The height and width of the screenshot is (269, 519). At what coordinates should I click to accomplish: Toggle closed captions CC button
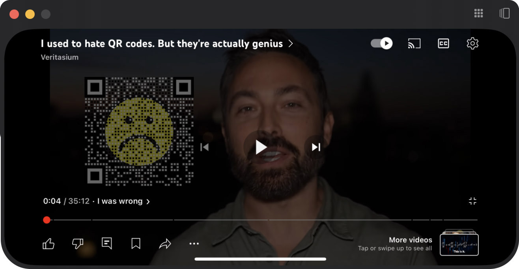point(444,43)
